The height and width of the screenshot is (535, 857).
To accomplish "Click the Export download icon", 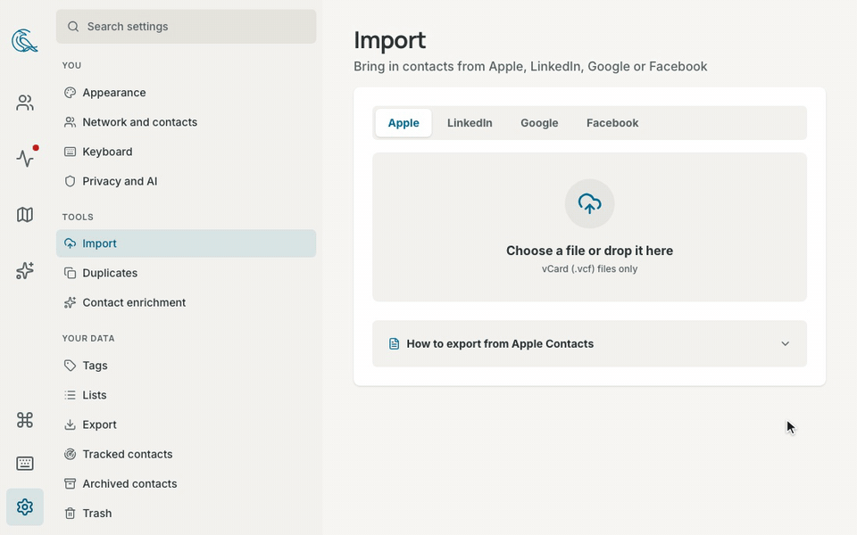I will pyautogui.click(x=70, y=424).
